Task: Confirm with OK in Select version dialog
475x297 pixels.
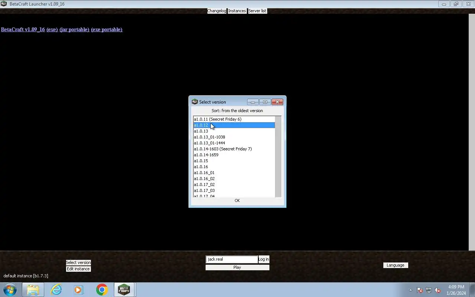Action: pyautogui.click(x=237, y=200)
